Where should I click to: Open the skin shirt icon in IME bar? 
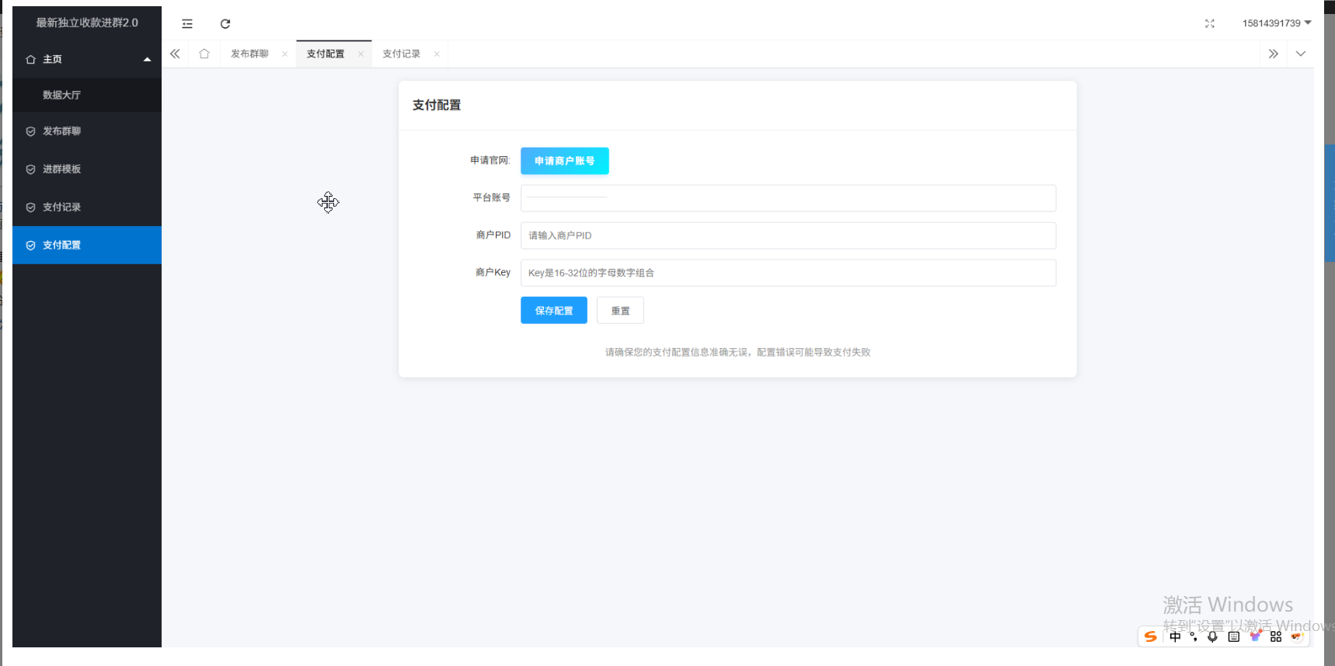tap(1255, 636)
